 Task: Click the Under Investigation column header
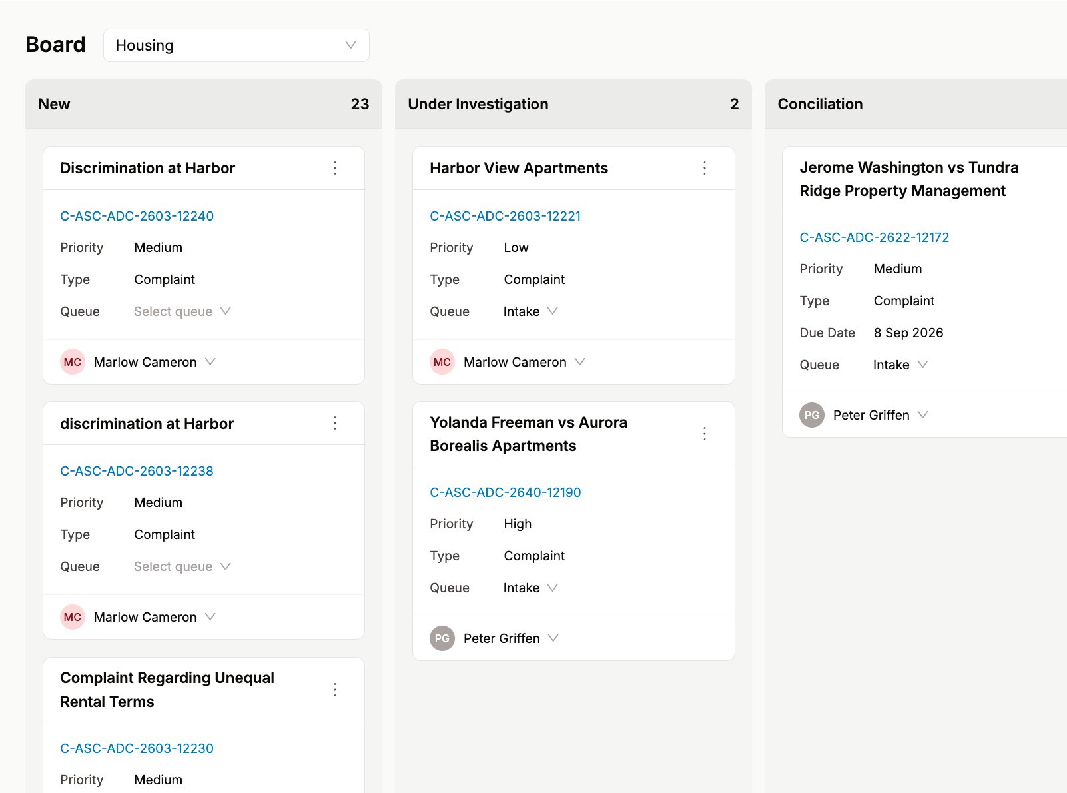coord(478,104)
